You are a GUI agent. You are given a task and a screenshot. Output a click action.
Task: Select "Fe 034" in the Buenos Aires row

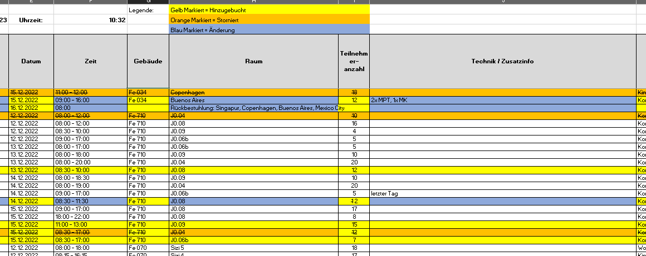148,100
